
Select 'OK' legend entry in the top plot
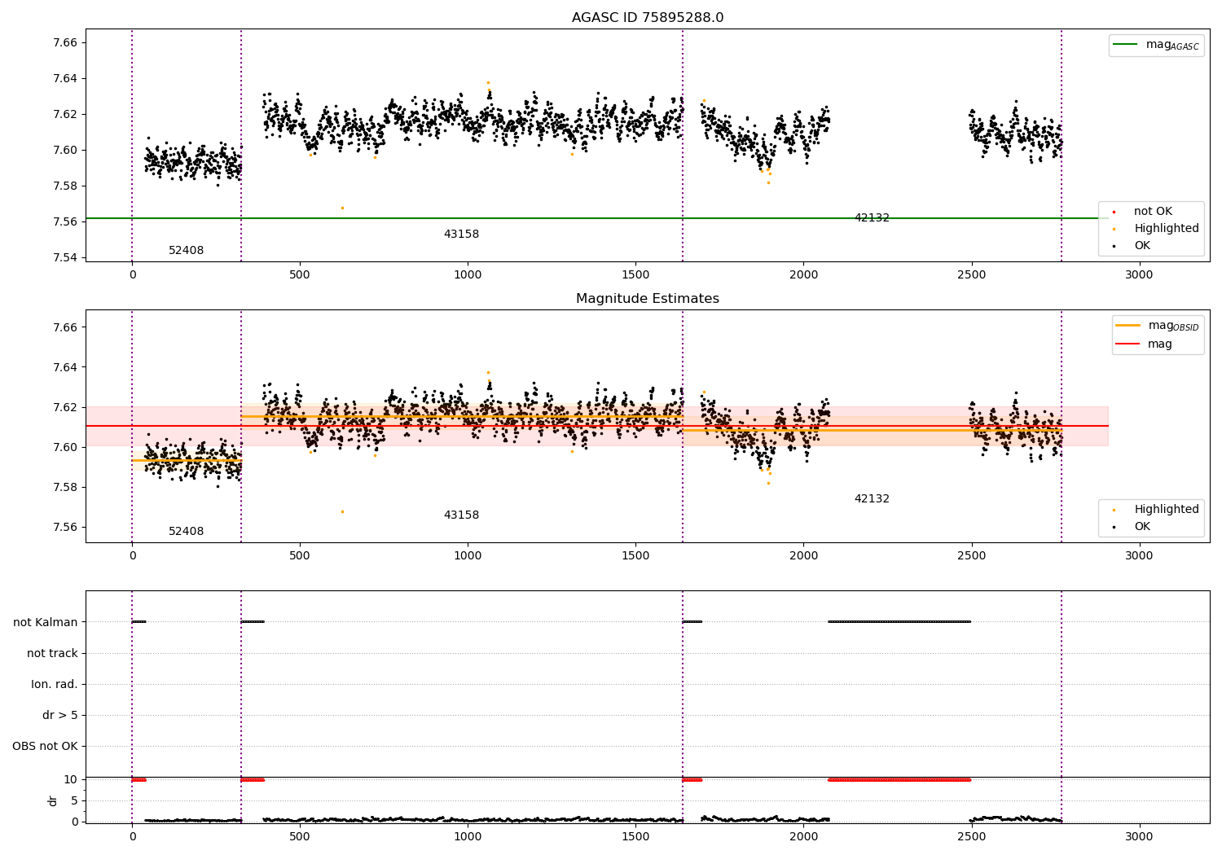[1142, 246]
